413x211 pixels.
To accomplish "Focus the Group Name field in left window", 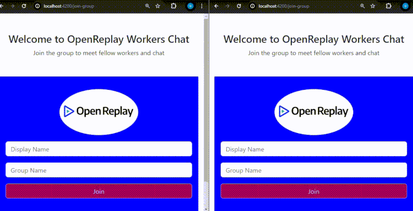I will pyautogui.click(x=99, y=170).
